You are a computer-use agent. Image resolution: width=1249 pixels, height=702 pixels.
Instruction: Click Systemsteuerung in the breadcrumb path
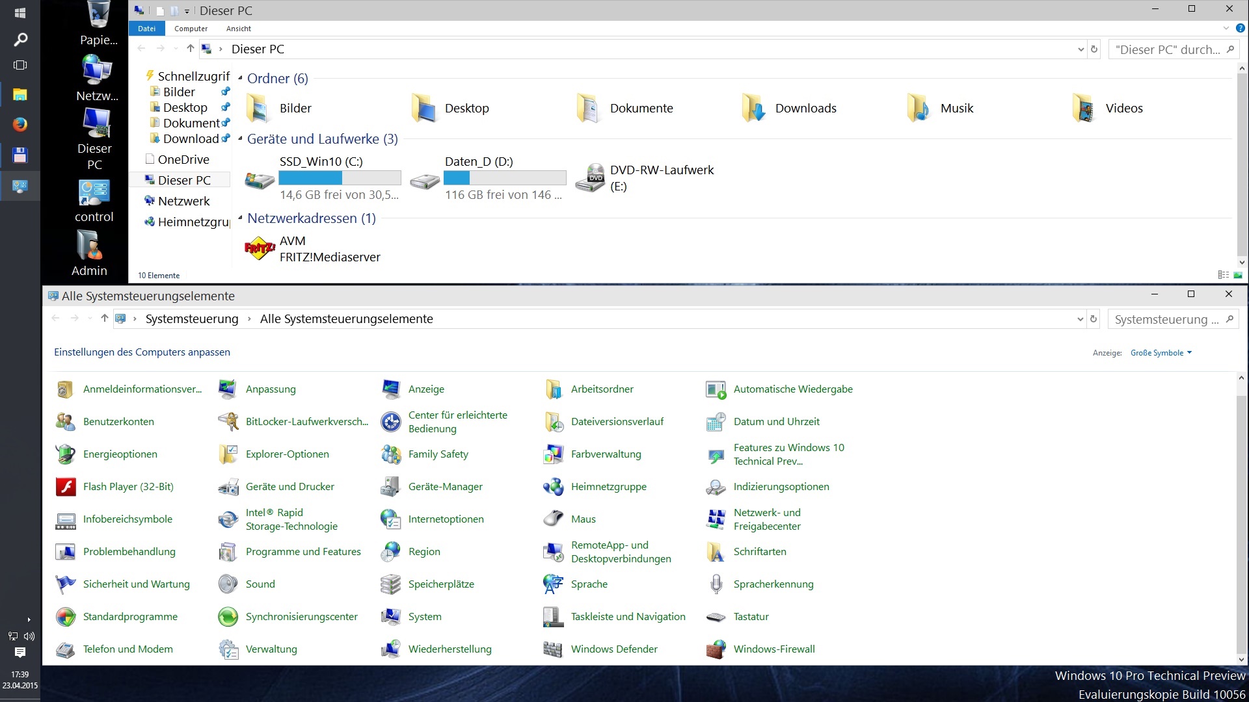192,319
